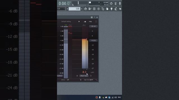
Task: Pause the loudness meter
Action: click(77, 76)
